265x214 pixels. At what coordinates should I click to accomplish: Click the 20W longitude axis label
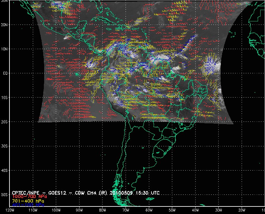[x=242, y=210]
